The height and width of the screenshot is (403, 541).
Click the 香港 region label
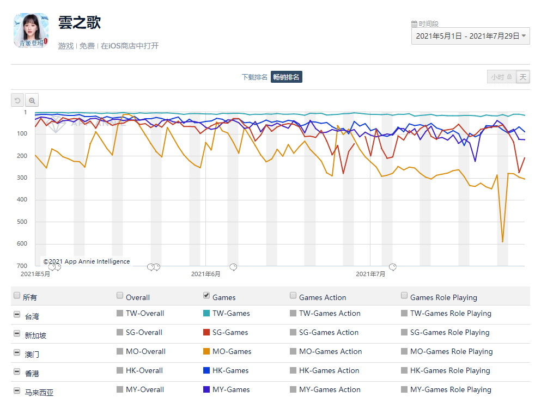click(x=32, y=374)
